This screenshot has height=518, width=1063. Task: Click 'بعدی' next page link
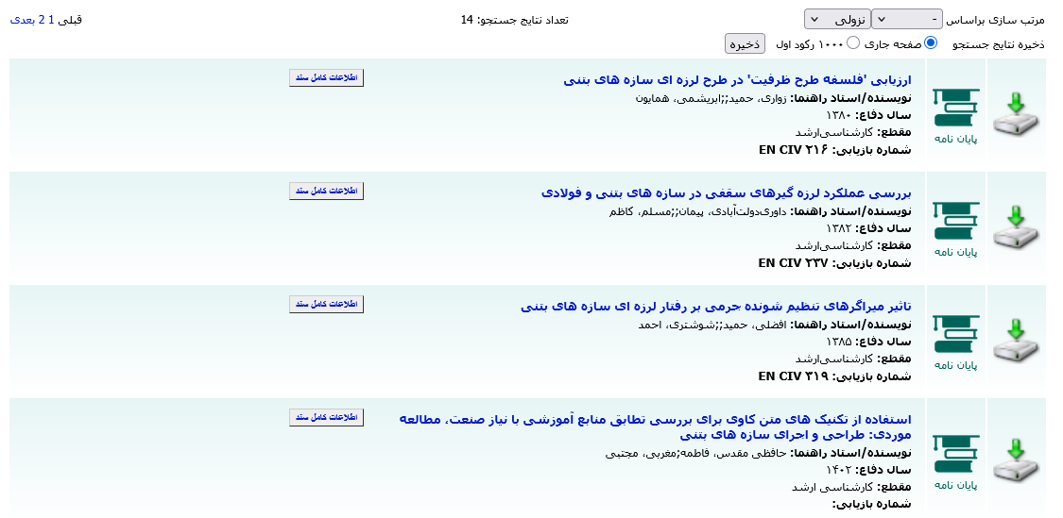coord(22,19)
